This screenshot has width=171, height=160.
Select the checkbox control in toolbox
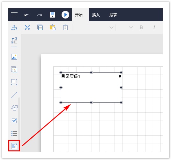point(14,120)
